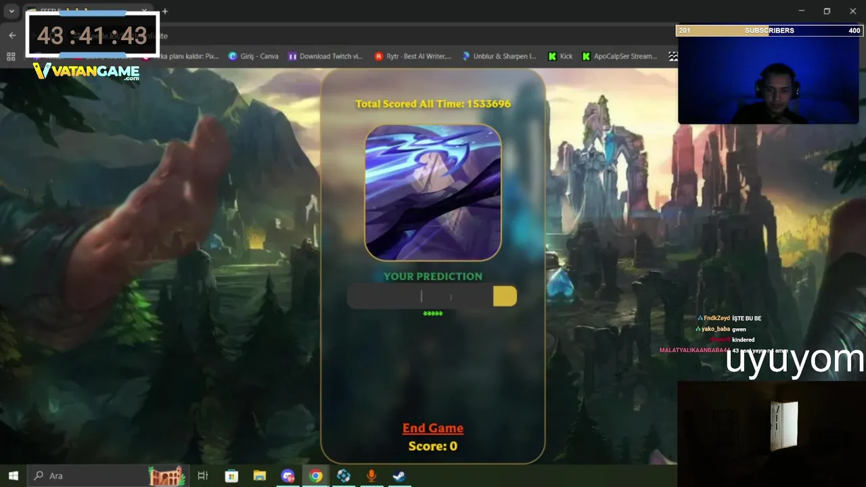Viewport: 866px width, 487px height.
Task: Click in the prediction input field
Action: coord(419,296)
